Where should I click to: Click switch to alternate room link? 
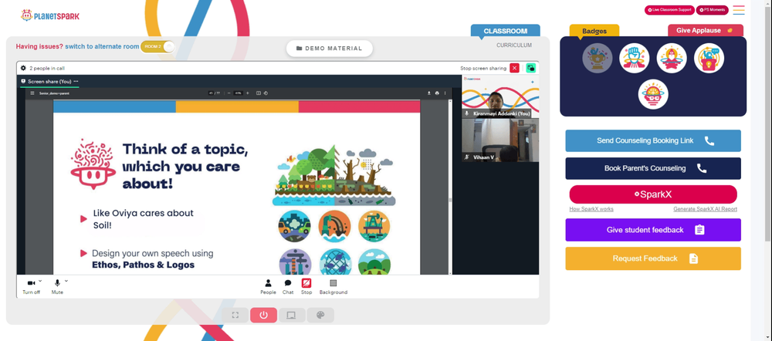(x=102, y=47)
